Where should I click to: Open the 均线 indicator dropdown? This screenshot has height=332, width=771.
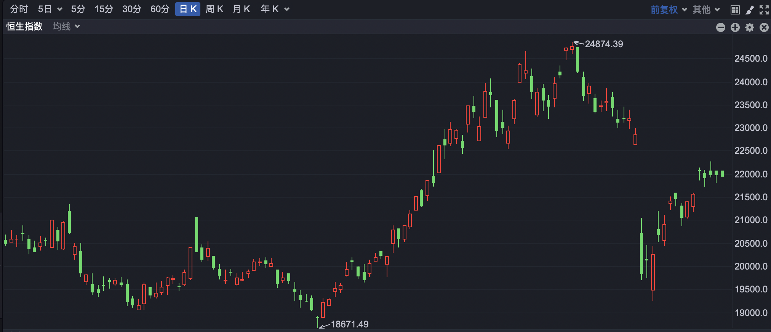(x=66, y=27)
